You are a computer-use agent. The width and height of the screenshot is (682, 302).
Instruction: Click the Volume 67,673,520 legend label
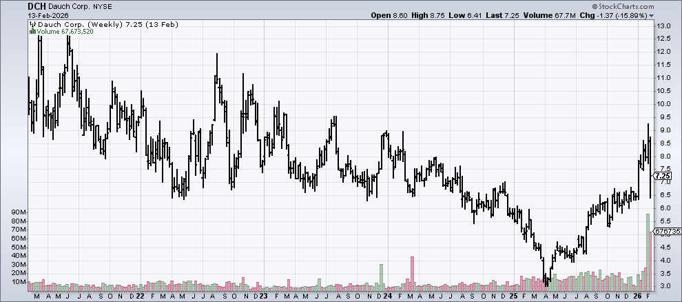coord(65,31)
